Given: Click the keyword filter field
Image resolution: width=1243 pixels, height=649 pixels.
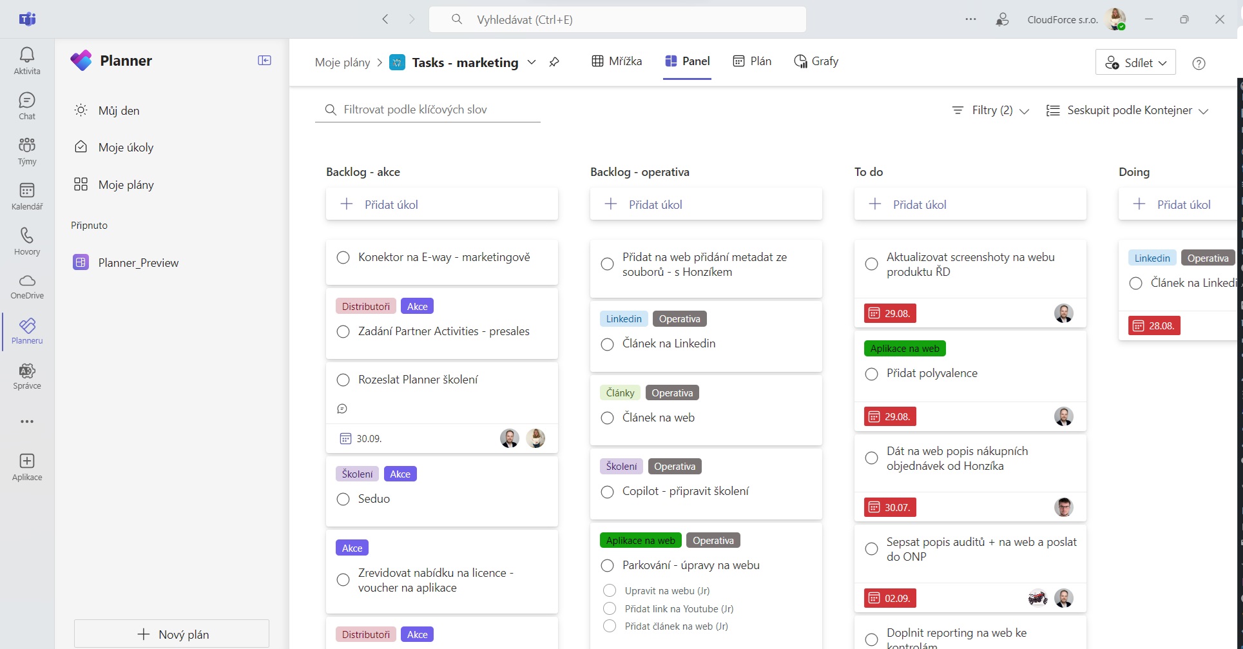Looking at the screenshot, I should pos(428,110).
